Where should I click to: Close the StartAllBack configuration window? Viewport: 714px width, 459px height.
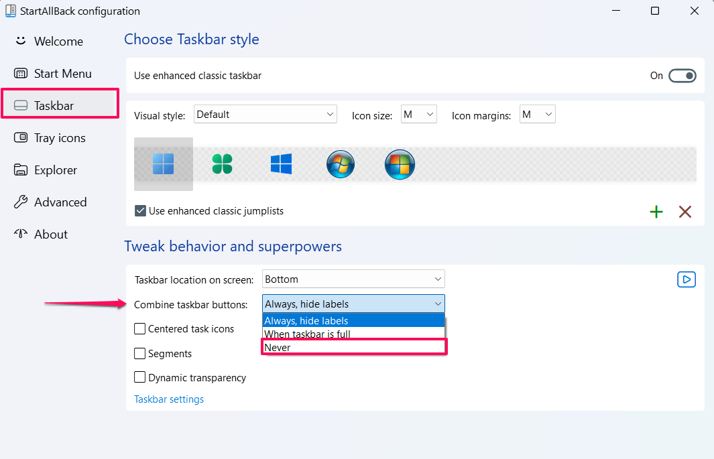(x=695, y=11)
